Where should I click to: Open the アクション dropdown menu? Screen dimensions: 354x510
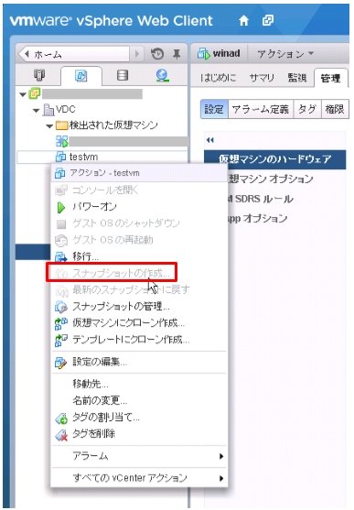[285, 54]
